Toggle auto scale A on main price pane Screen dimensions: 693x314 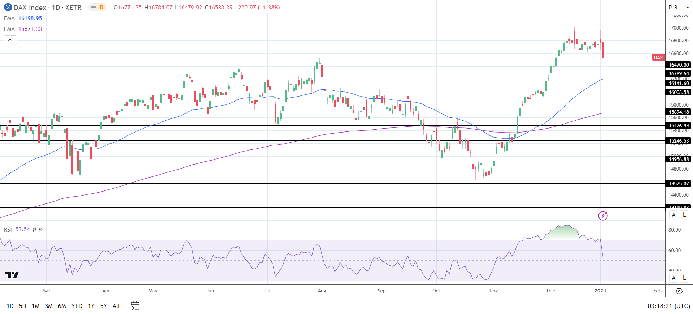(674, 215)
